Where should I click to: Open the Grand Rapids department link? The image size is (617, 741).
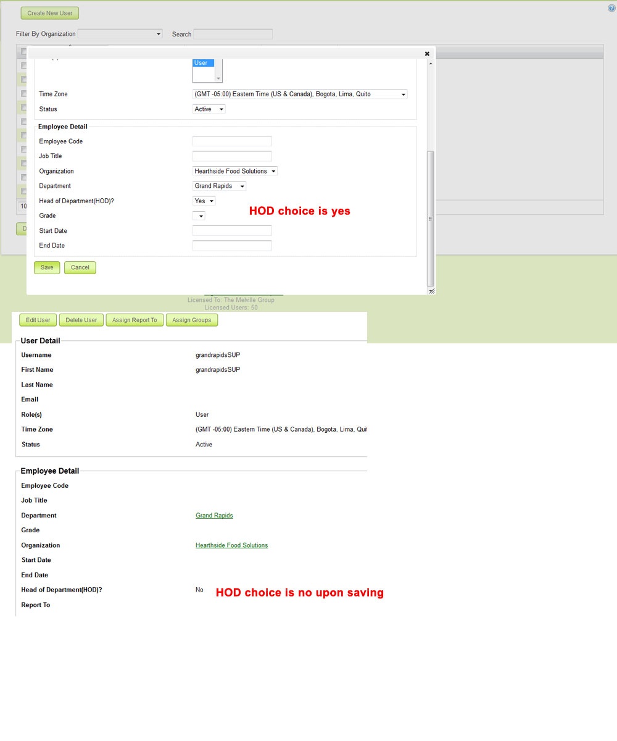click(214, 516)
